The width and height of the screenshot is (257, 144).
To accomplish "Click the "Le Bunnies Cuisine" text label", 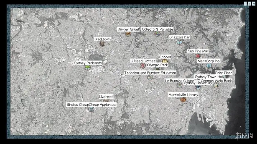I will 179,81.
